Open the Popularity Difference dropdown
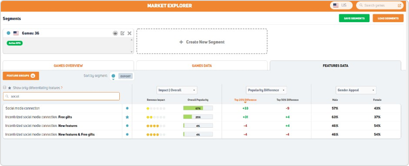This screenshot has height=166, width=409. pos(266,90)
